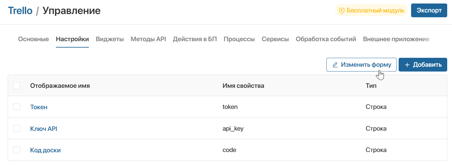Check the box for the Токен row

point(17,107)
